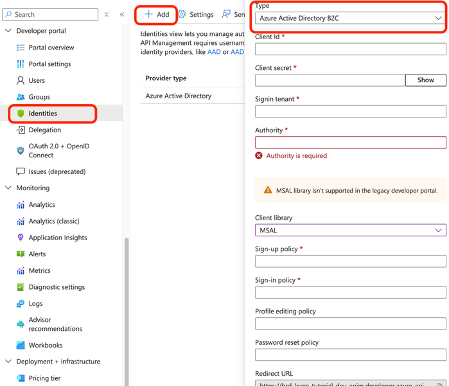
Task: Click the magnifier icon in search box
Action: click(9, 14)
